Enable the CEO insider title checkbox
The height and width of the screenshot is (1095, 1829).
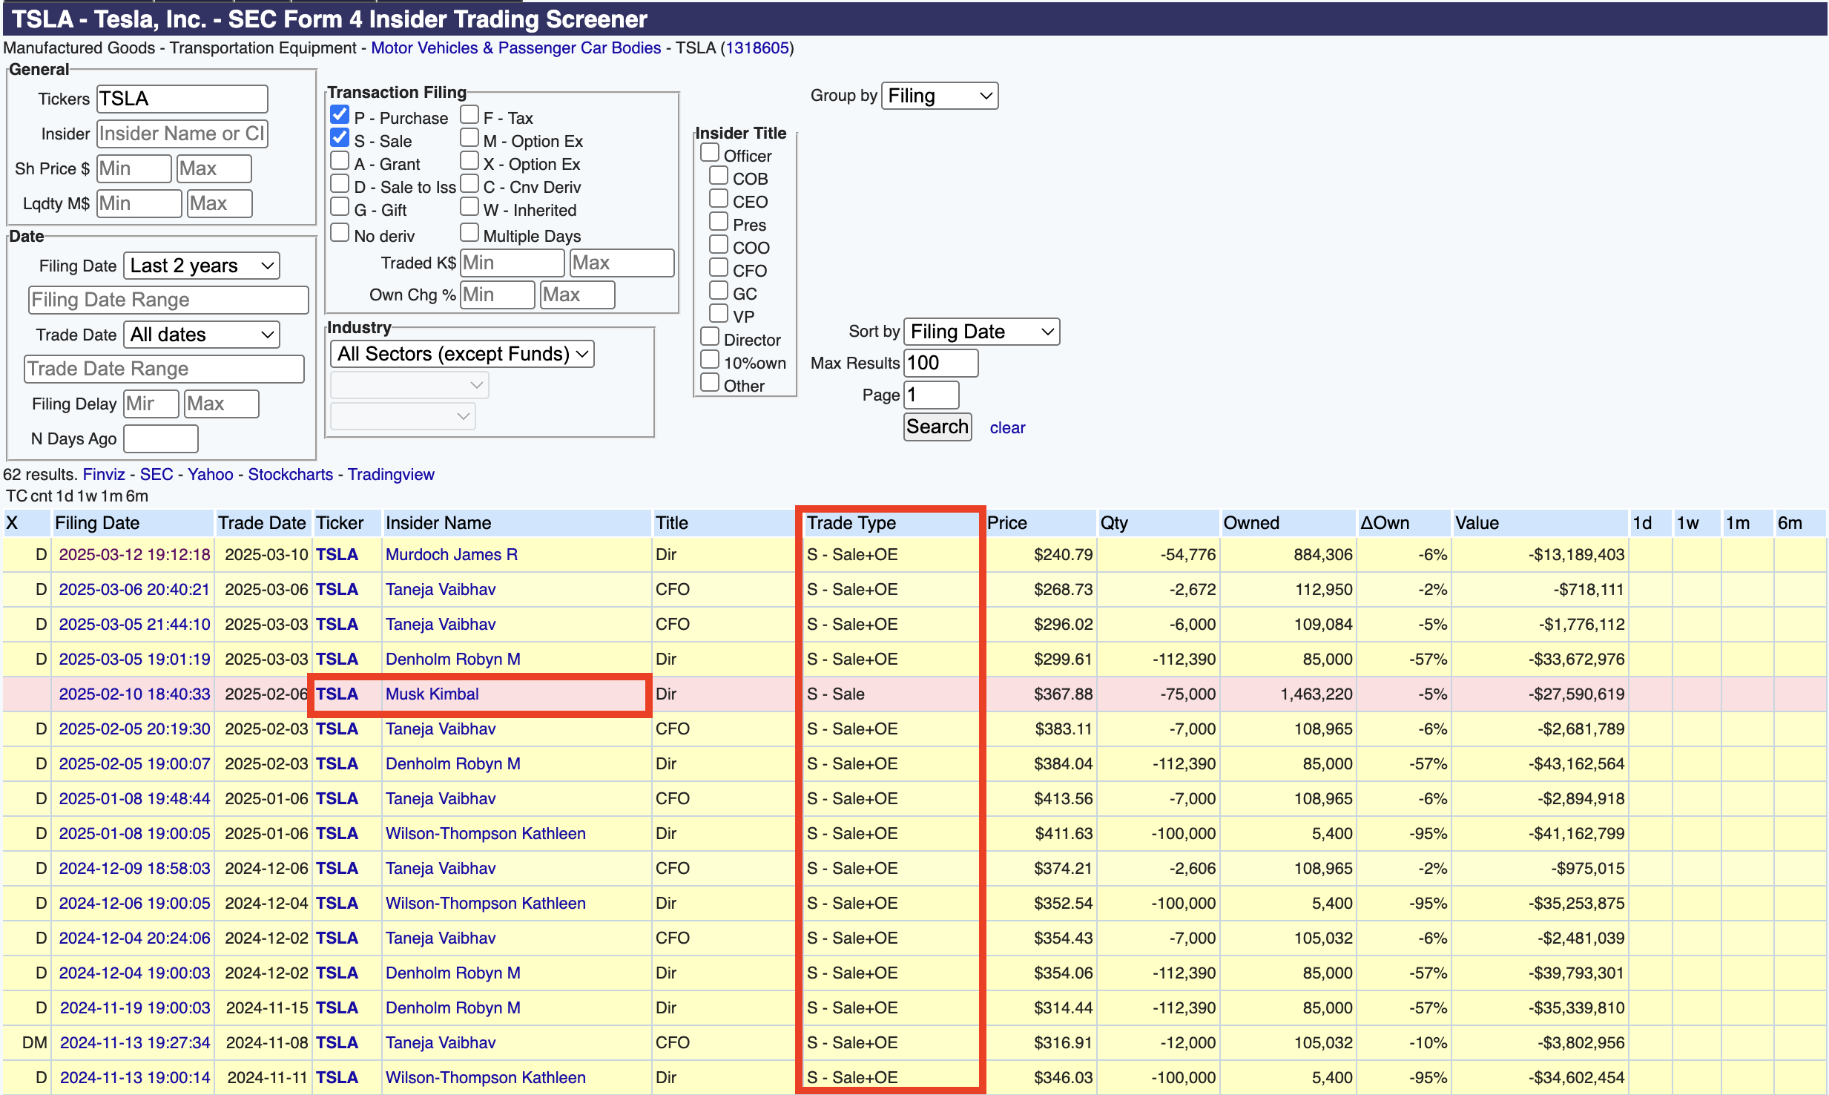point(718,200)
